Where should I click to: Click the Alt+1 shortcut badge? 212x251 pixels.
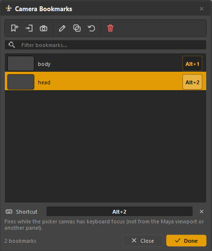(192, 63)
